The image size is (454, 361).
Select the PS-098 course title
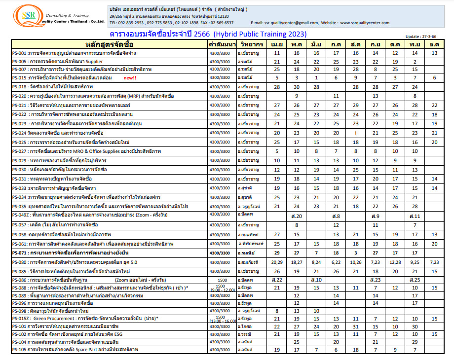[50, 311]
